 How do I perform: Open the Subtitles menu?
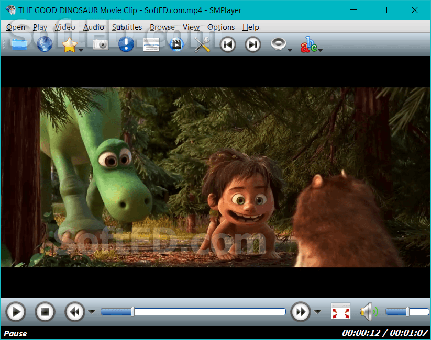click(127, 27)
